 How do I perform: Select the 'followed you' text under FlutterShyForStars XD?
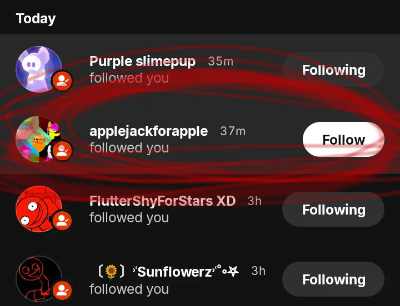(129, 218)
